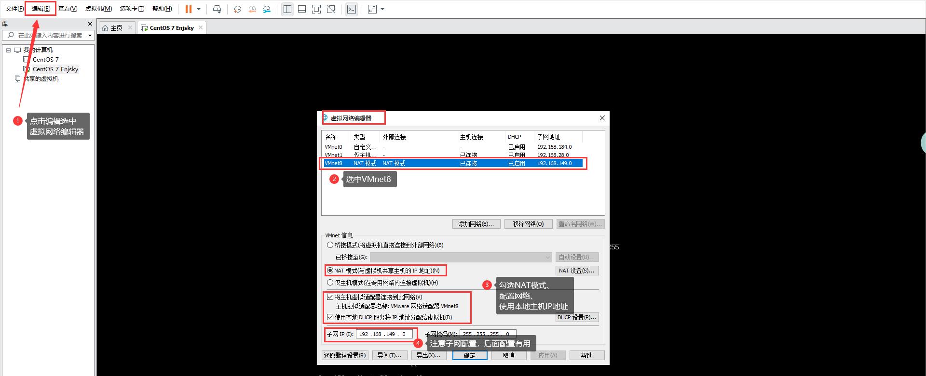Open the 文件(F) menu
The image size is (926, 376).
pyautogui.click(x=14, y=9)
